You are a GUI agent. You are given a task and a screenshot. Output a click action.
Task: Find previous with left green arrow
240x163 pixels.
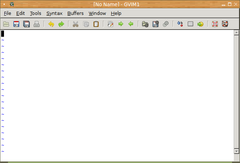point(131,24)
